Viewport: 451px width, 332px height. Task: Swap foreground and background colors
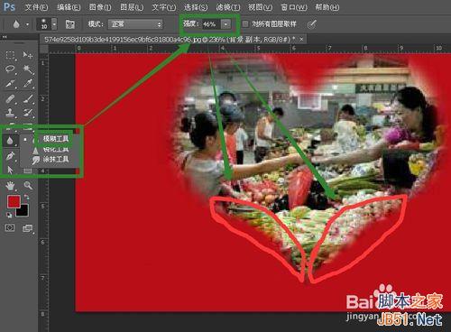point(26,197)
